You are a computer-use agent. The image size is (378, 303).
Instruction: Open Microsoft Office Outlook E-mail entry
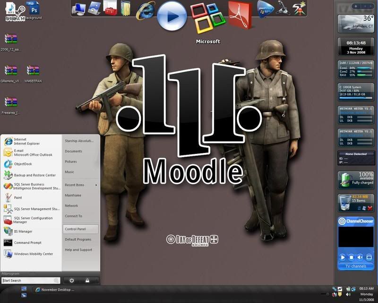[x=31, y=152]
